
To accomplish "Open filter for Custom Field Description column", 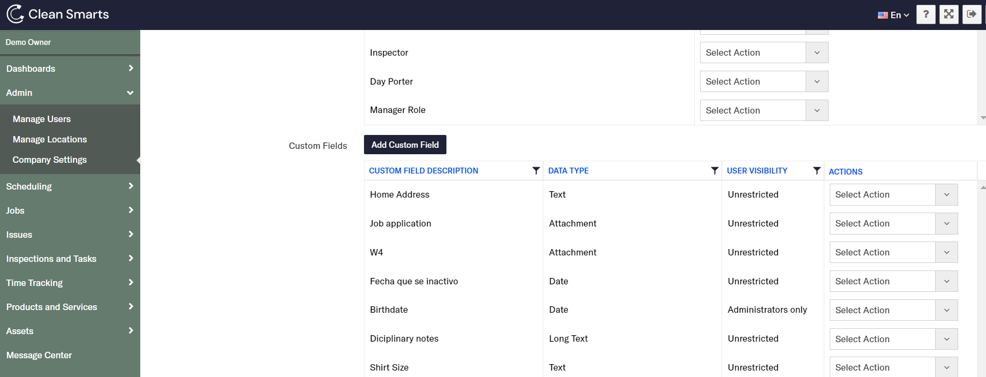I will tap(536, 171).
